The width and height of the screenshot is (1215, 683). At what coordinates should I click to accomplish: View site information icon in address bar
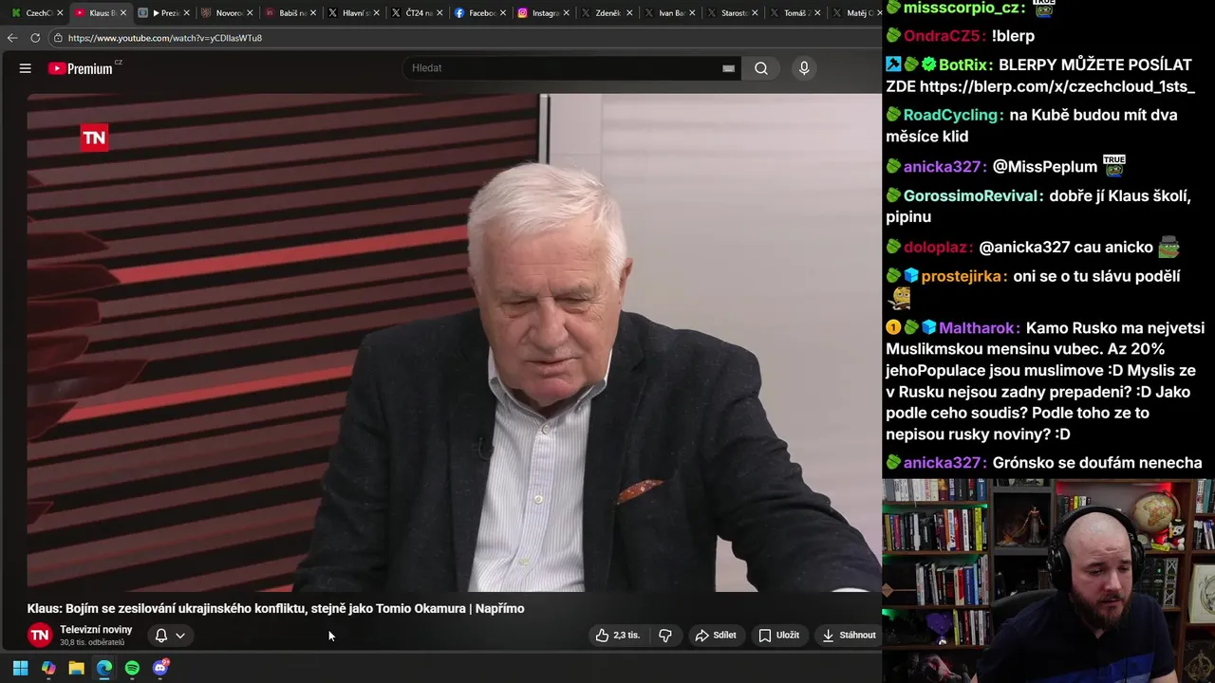click(x=58, y=38)
